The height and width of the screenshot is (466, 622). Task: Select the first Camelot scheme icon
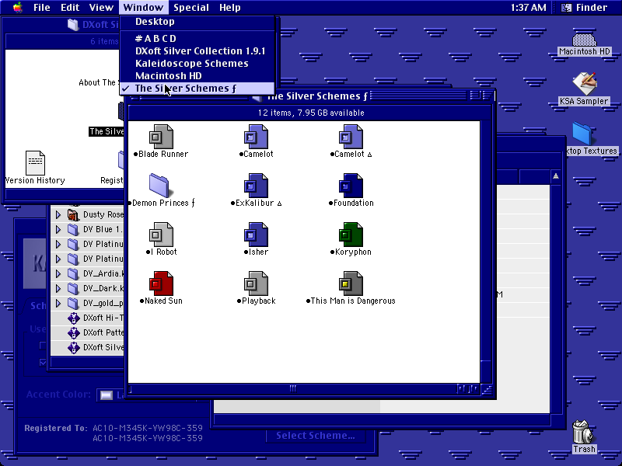coord(256,137)
